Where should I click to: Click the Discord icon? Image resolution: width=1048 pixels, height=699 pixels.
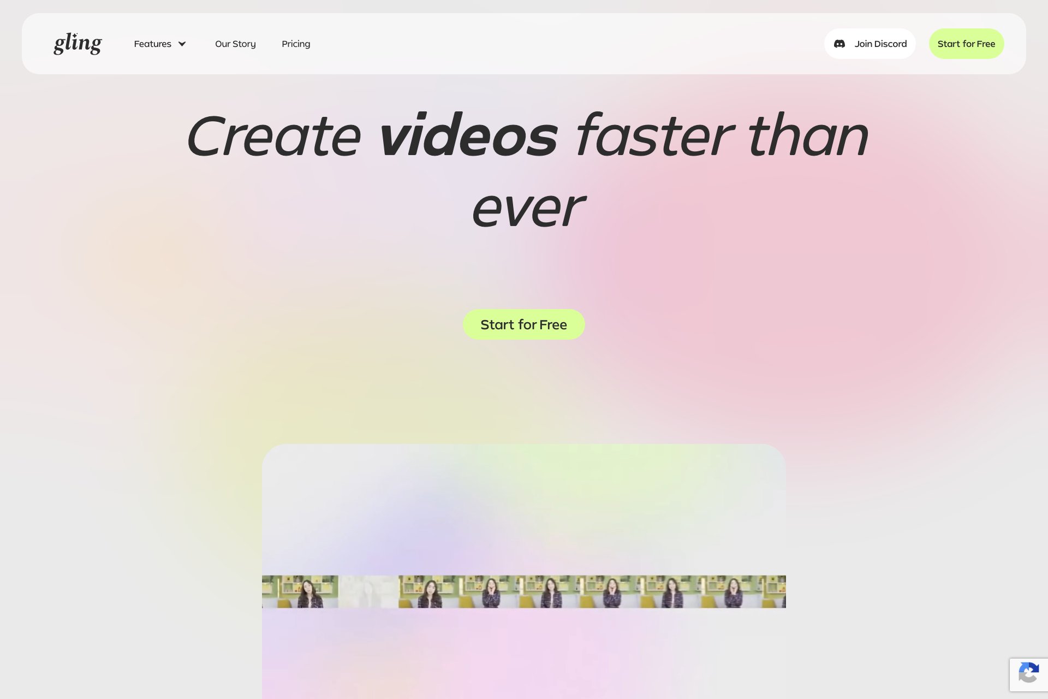pyautogui.click(x=839, y=44)
